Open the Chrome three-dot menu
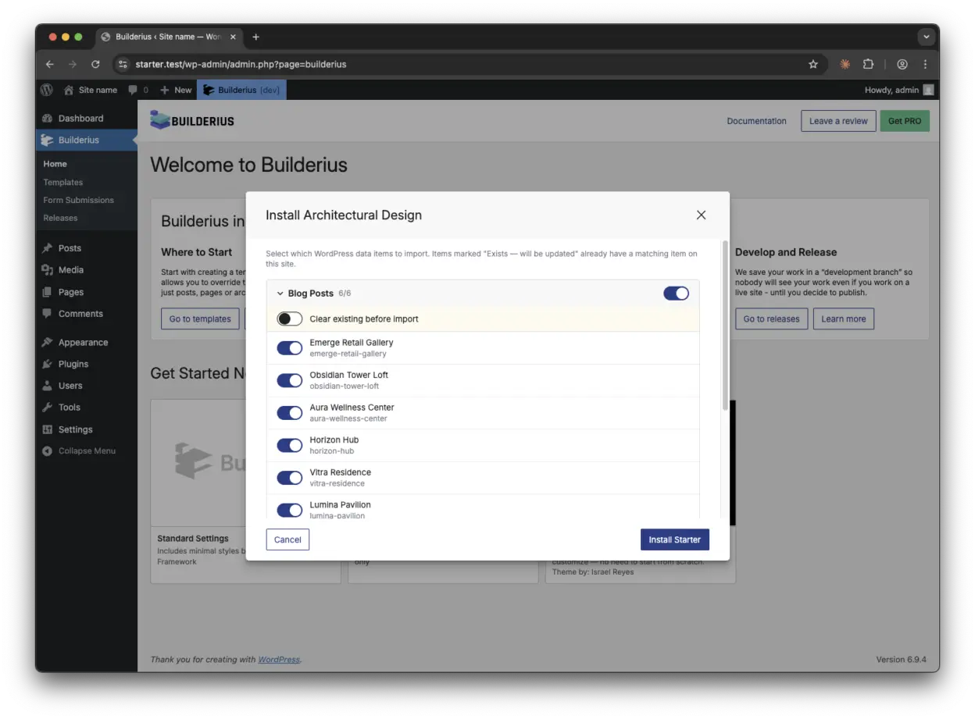This screenshot has width=975, height=719. (925, 64)
